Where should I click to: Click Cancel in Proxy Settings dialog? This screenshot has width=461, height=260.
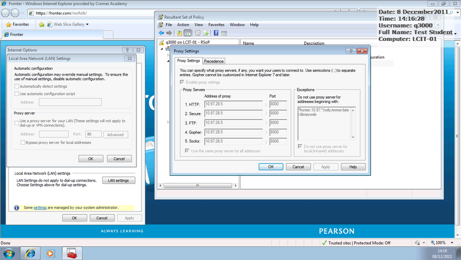point(298,167)
